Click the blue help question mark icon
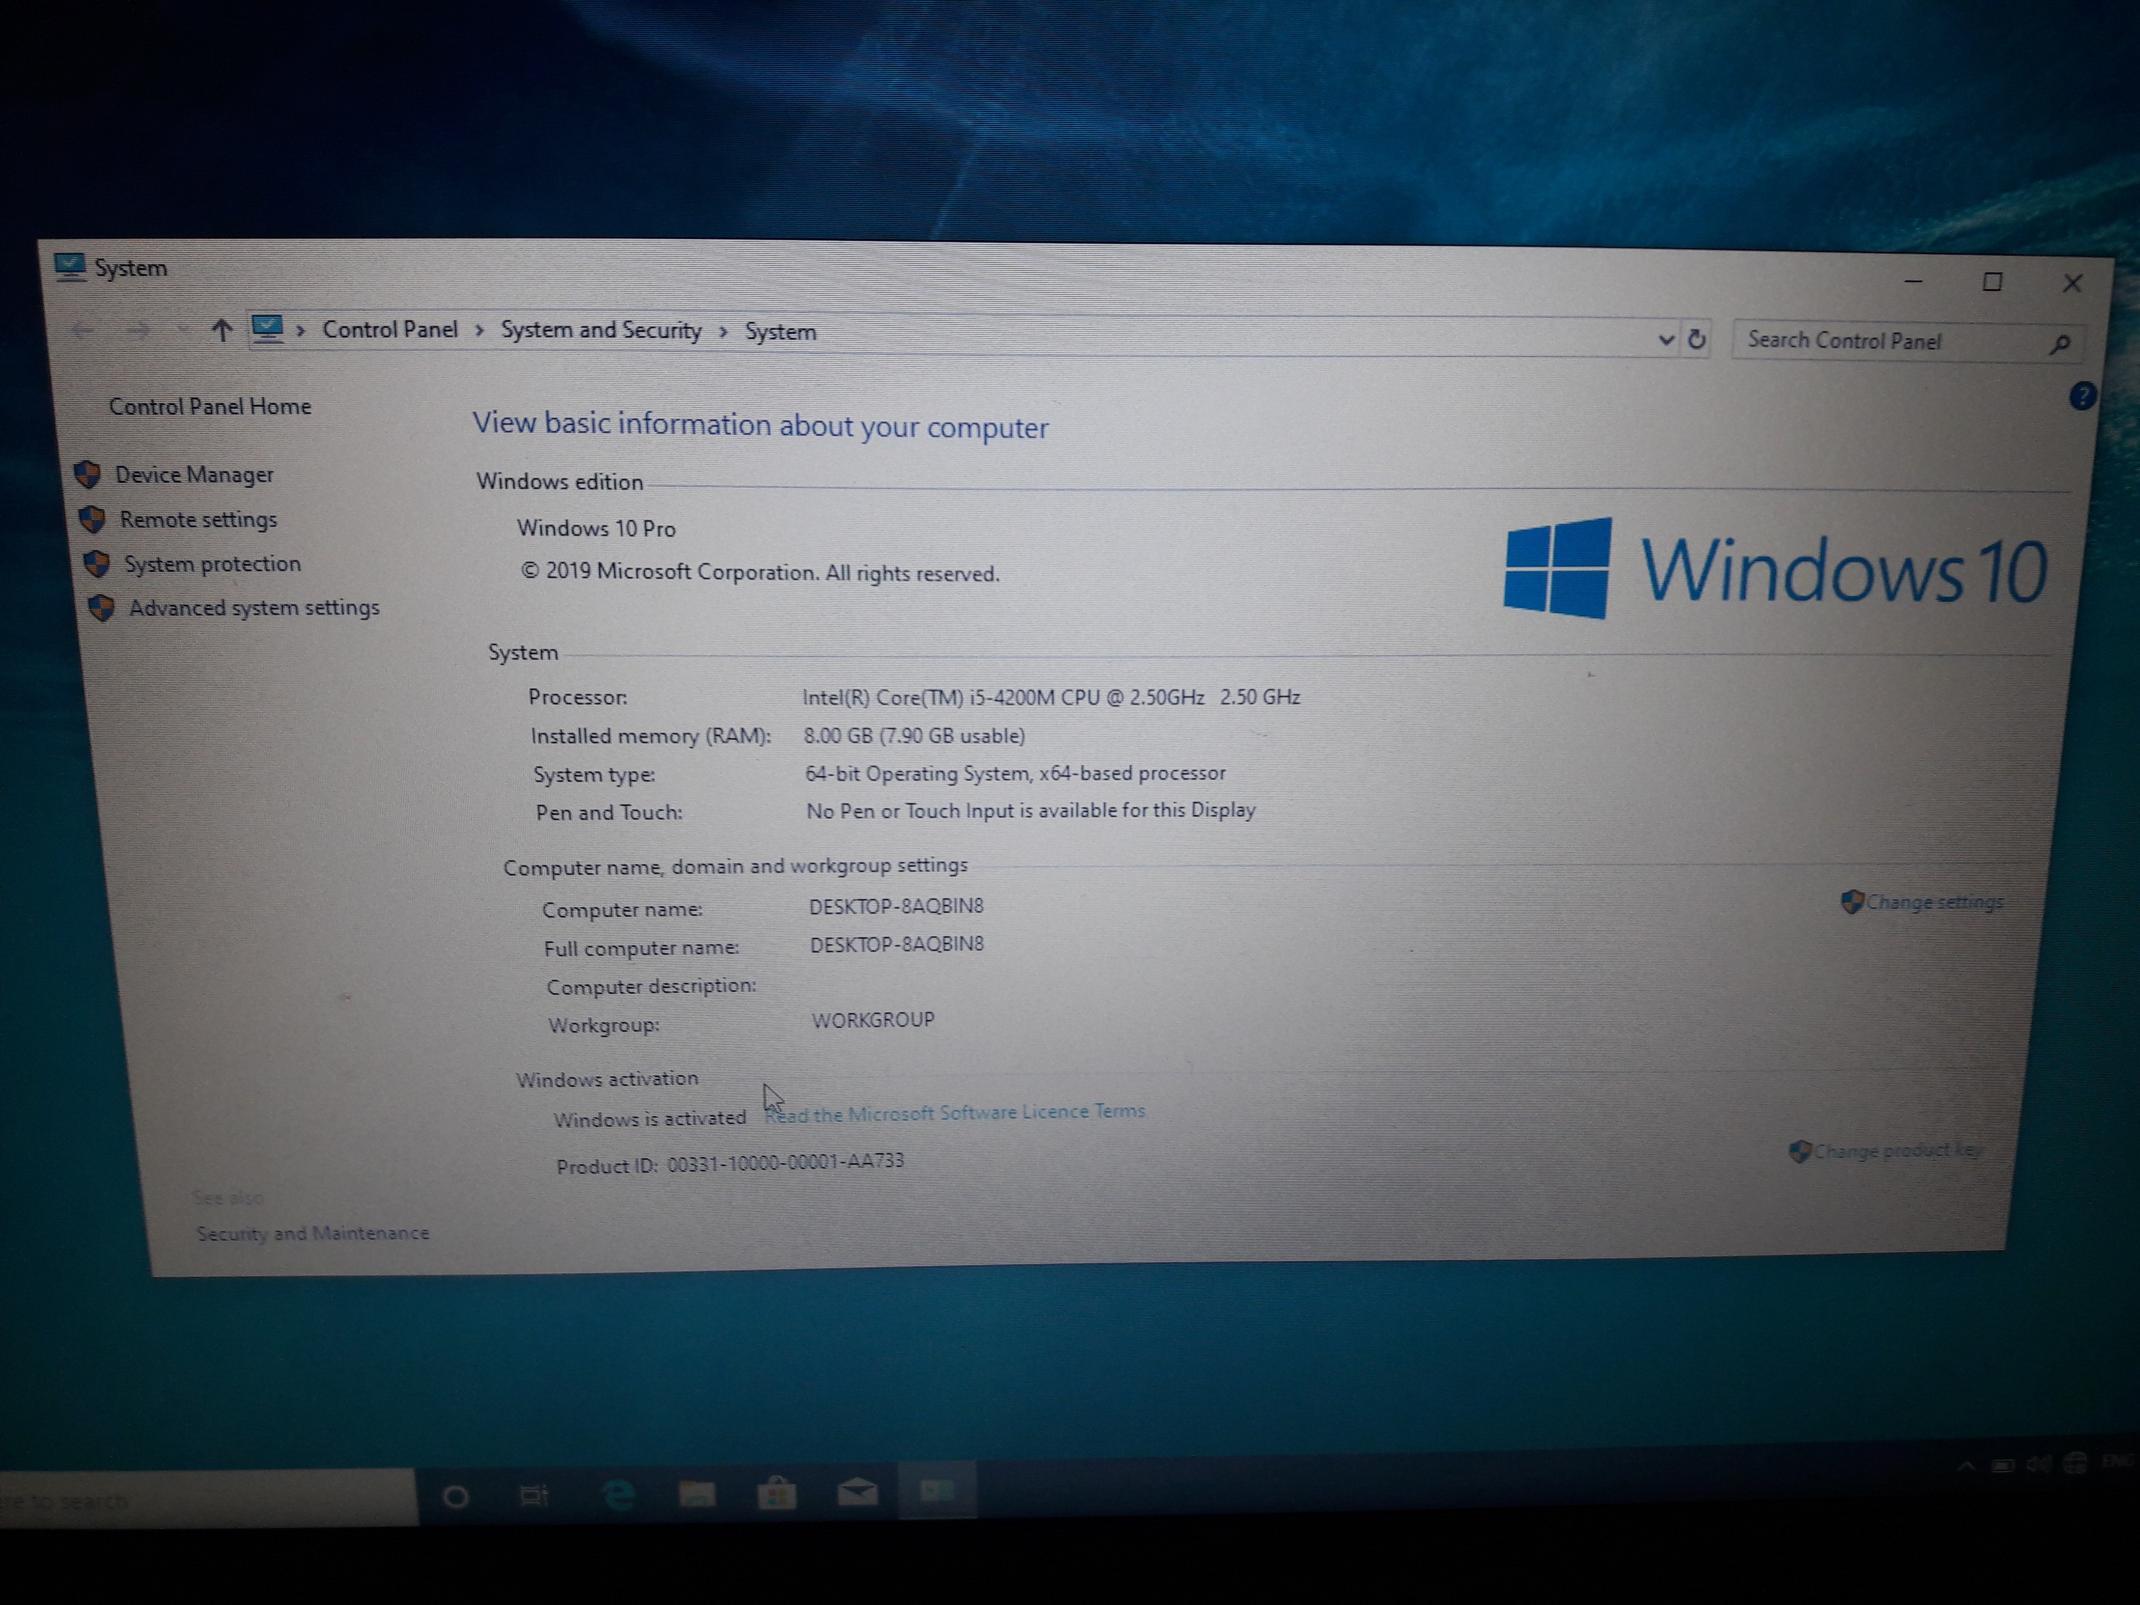The width and height of the screenshot is (2140, 1605). tap(2082, 396)
